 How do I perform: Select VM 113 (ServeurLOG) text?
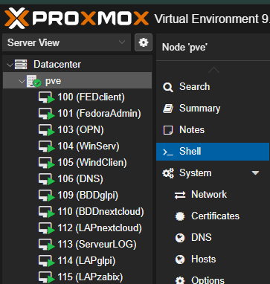point(97,245)
